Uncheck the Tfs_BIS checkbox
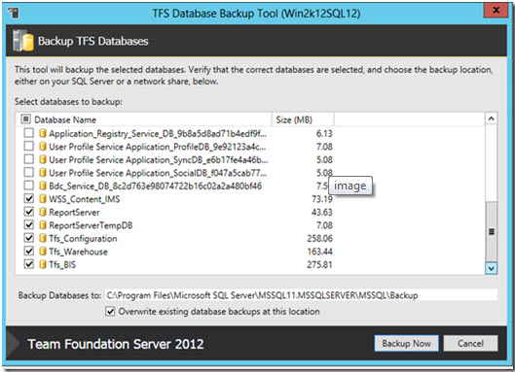The width and height of the screenshot is (515, 372). coord(29,264)
